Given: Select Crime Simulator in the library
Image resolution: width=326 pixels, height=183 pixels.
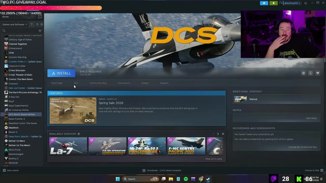Looking at the screenshot, I should click(x=17, y=70).
